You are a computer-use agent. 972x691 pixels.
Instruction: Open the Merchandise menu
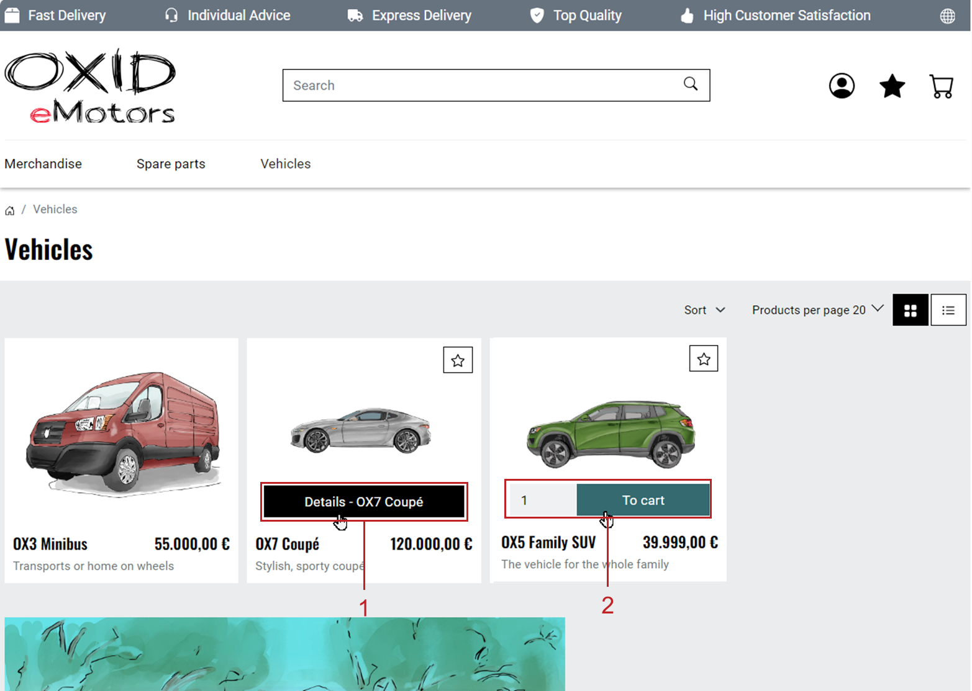[43, 164]
